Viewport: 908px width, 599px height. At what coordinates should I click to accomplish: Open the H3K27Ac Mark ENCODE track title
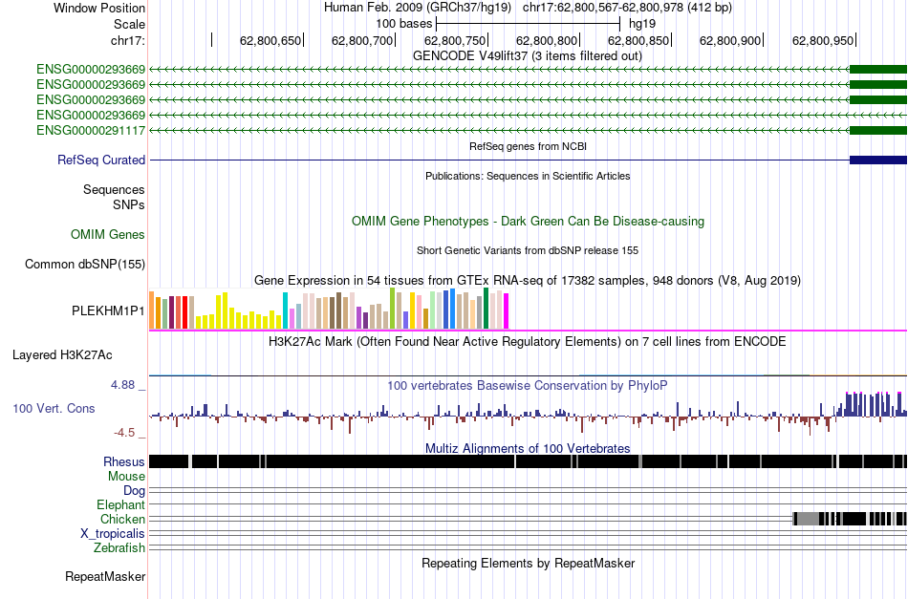click(528, 341)
